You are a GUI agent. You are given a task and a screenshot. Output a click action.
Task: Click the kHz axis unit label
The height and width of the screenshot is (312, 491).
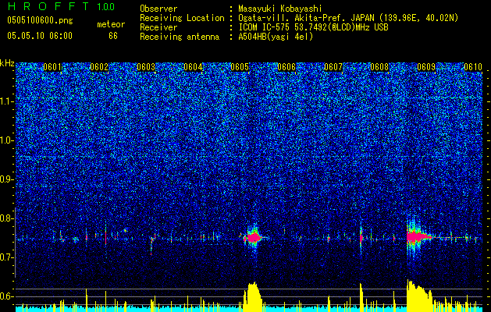click(7, 63)
